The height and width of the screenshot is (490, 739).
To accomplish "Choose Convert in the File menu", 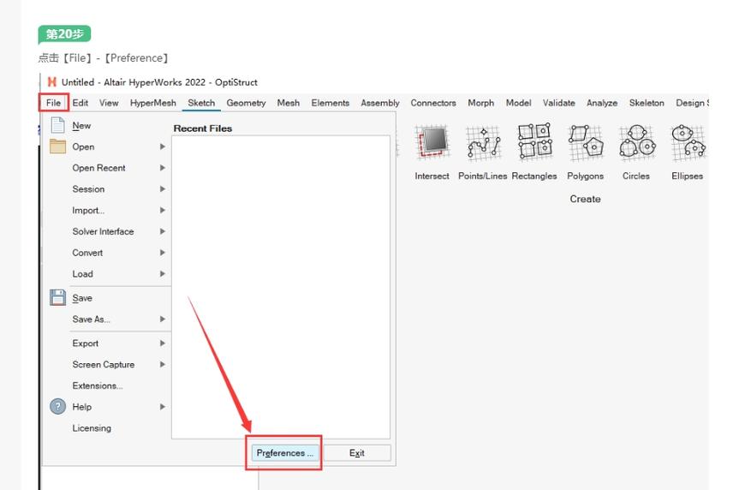I will 87,253.
